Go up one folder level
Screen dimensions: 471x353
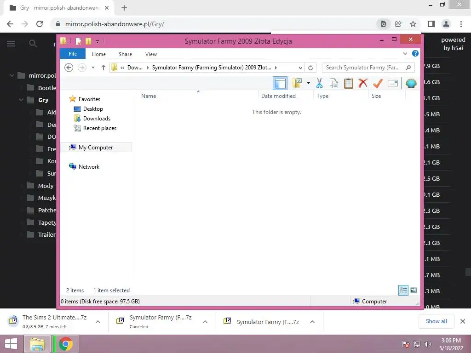pyautogui.click(x=103, y=68)
